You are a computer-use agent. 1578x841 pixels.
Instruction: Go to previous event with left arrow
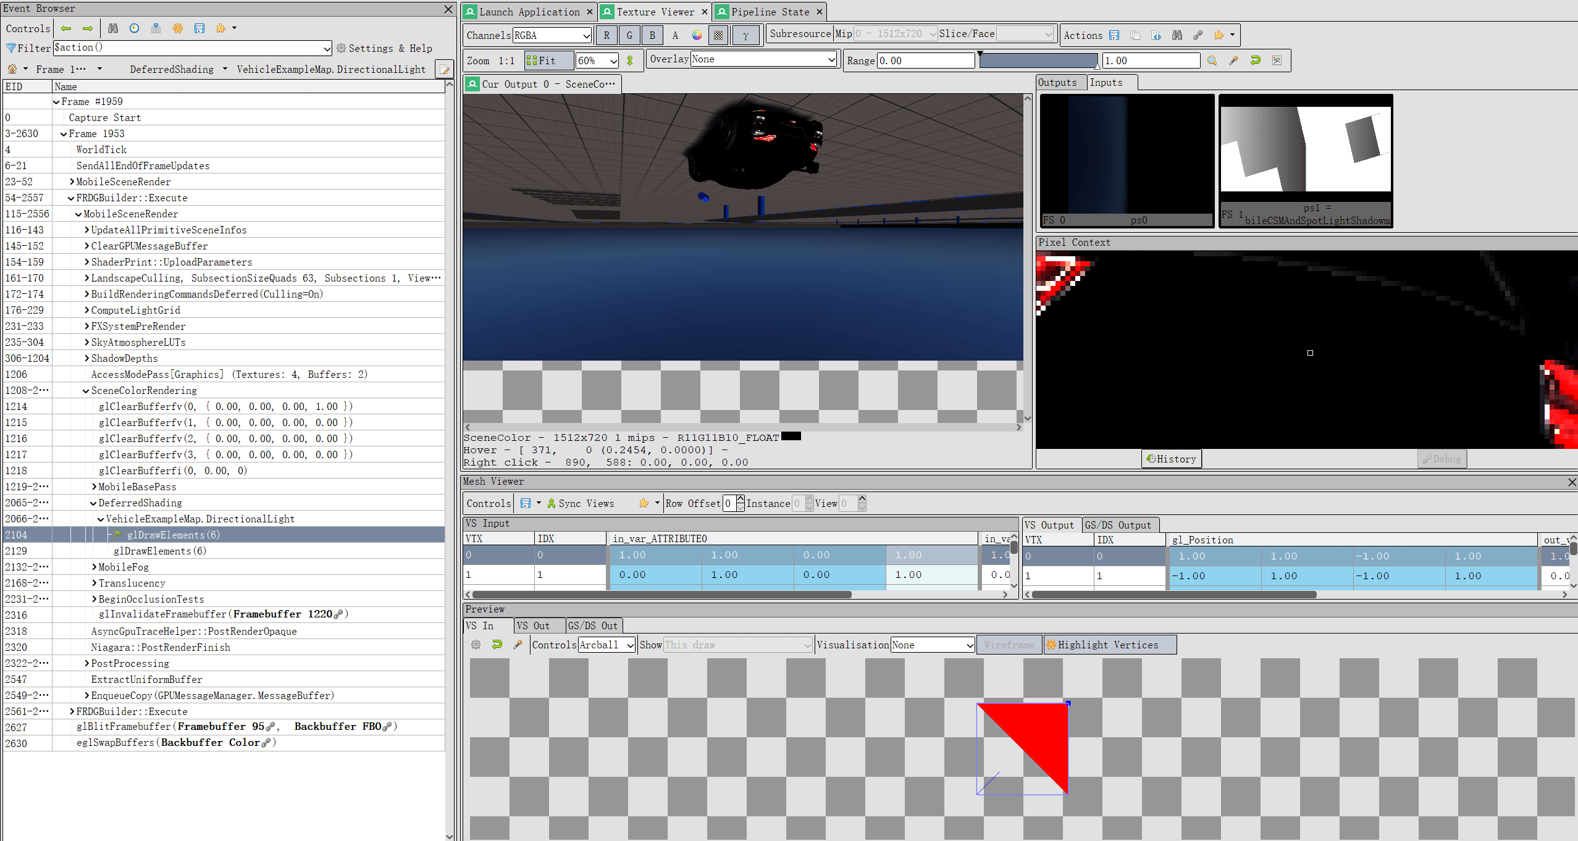(66, 28)
